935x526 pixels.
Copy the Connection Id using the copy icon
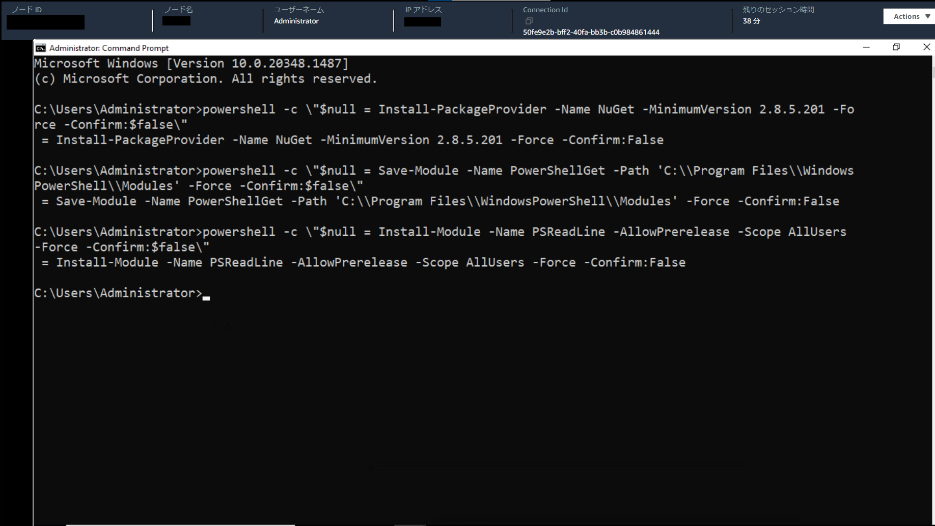[x=529, y=21]
